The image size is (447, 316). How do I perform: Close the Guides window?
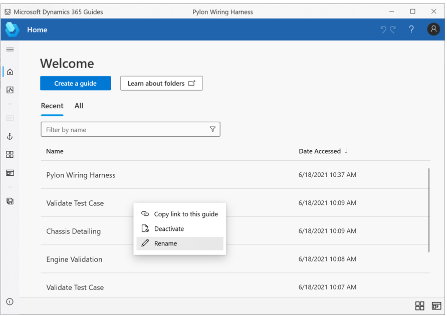[433, 12]
